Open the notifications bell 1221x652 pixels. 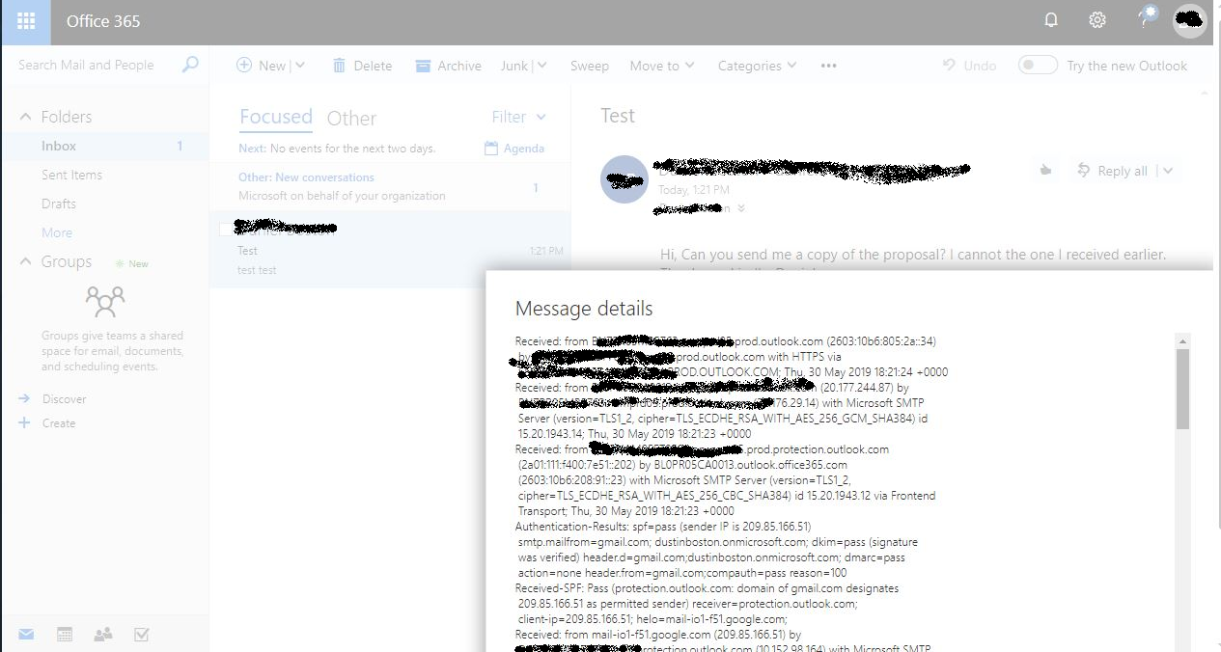pos(1051,20)
